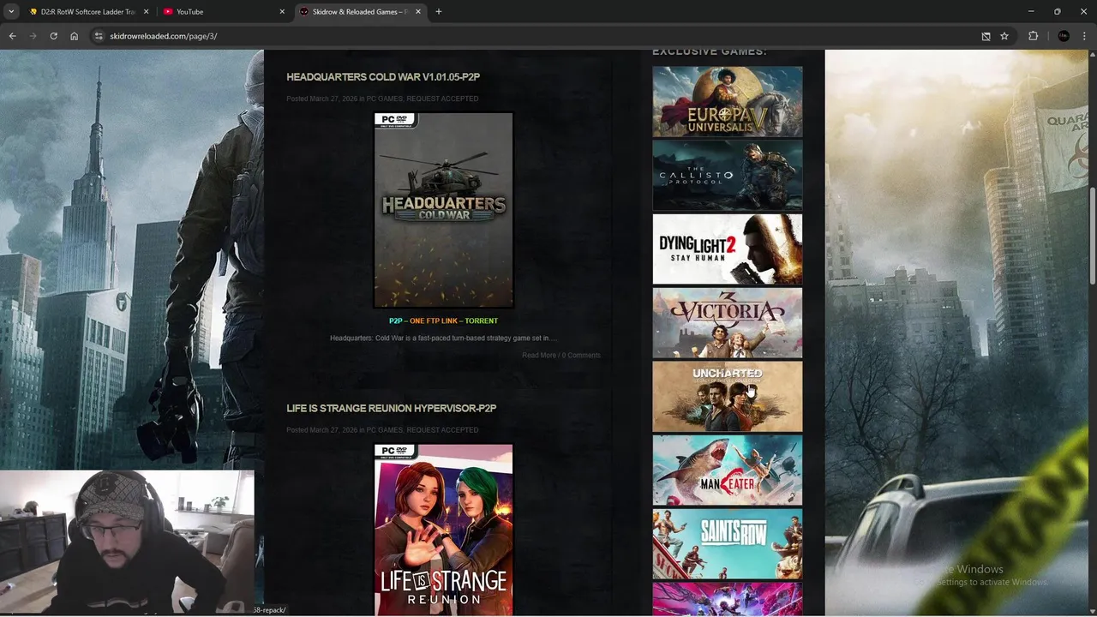Open the Extensions puzzle icon
This screenshot has height=617, width=1097.
click(x=1033, y=36)
